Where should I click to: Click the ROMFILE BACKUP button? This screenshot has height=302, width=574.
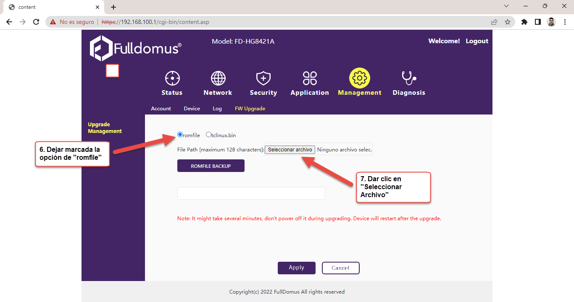pyautogui.click(x=211, y=166)
